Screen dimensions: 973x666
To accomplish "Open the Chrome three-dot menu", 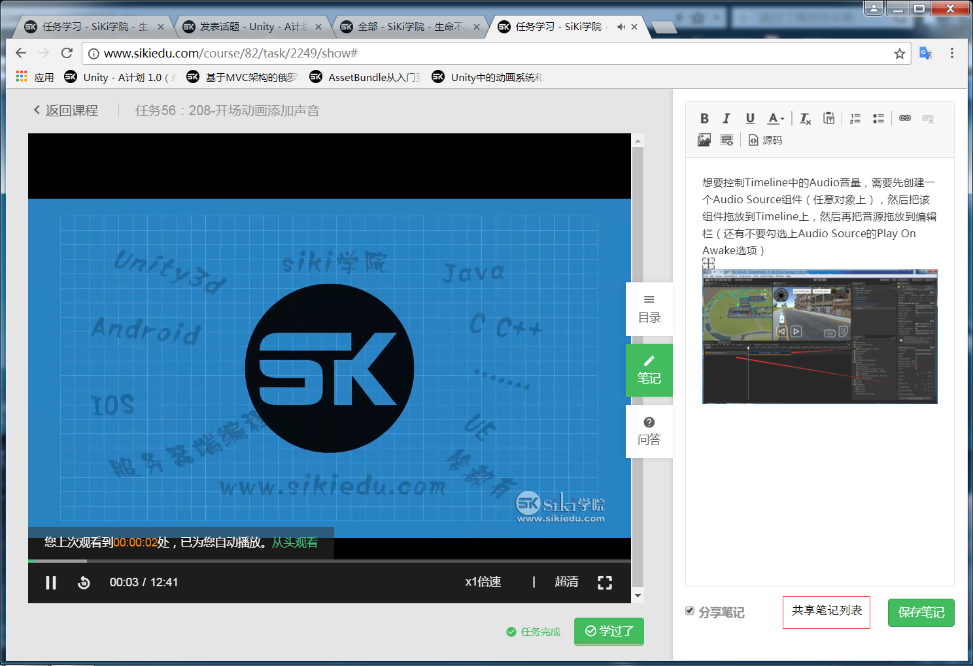I will (x=952, y=53).
